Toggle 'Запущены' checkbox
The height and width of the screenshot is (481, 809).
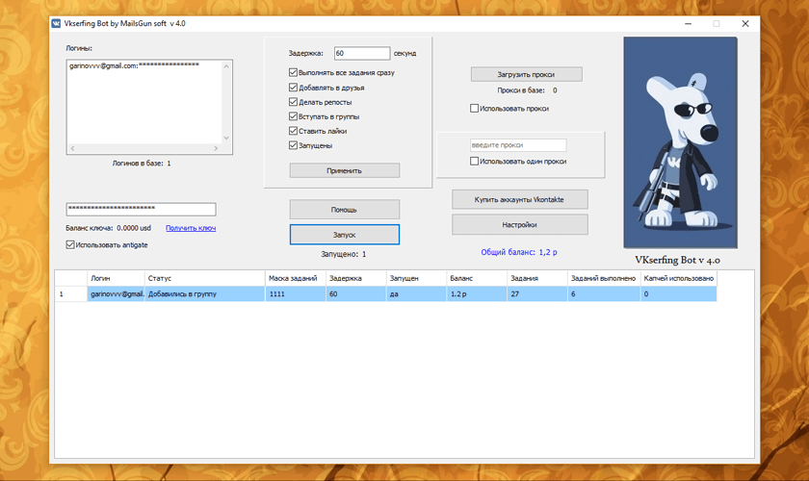293,145
